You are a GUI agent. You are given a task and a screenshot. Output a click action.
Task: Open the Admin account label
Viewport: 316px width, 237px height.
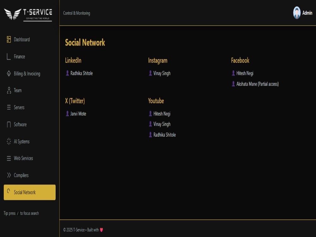point(307,13)
